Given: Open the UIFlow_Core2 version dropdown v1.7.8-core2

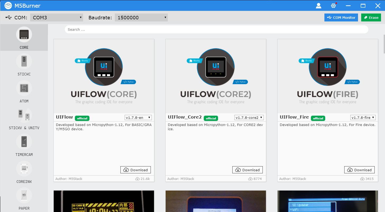Looking at the screenshot, I should pyautogui.click(x=249, y=117).
